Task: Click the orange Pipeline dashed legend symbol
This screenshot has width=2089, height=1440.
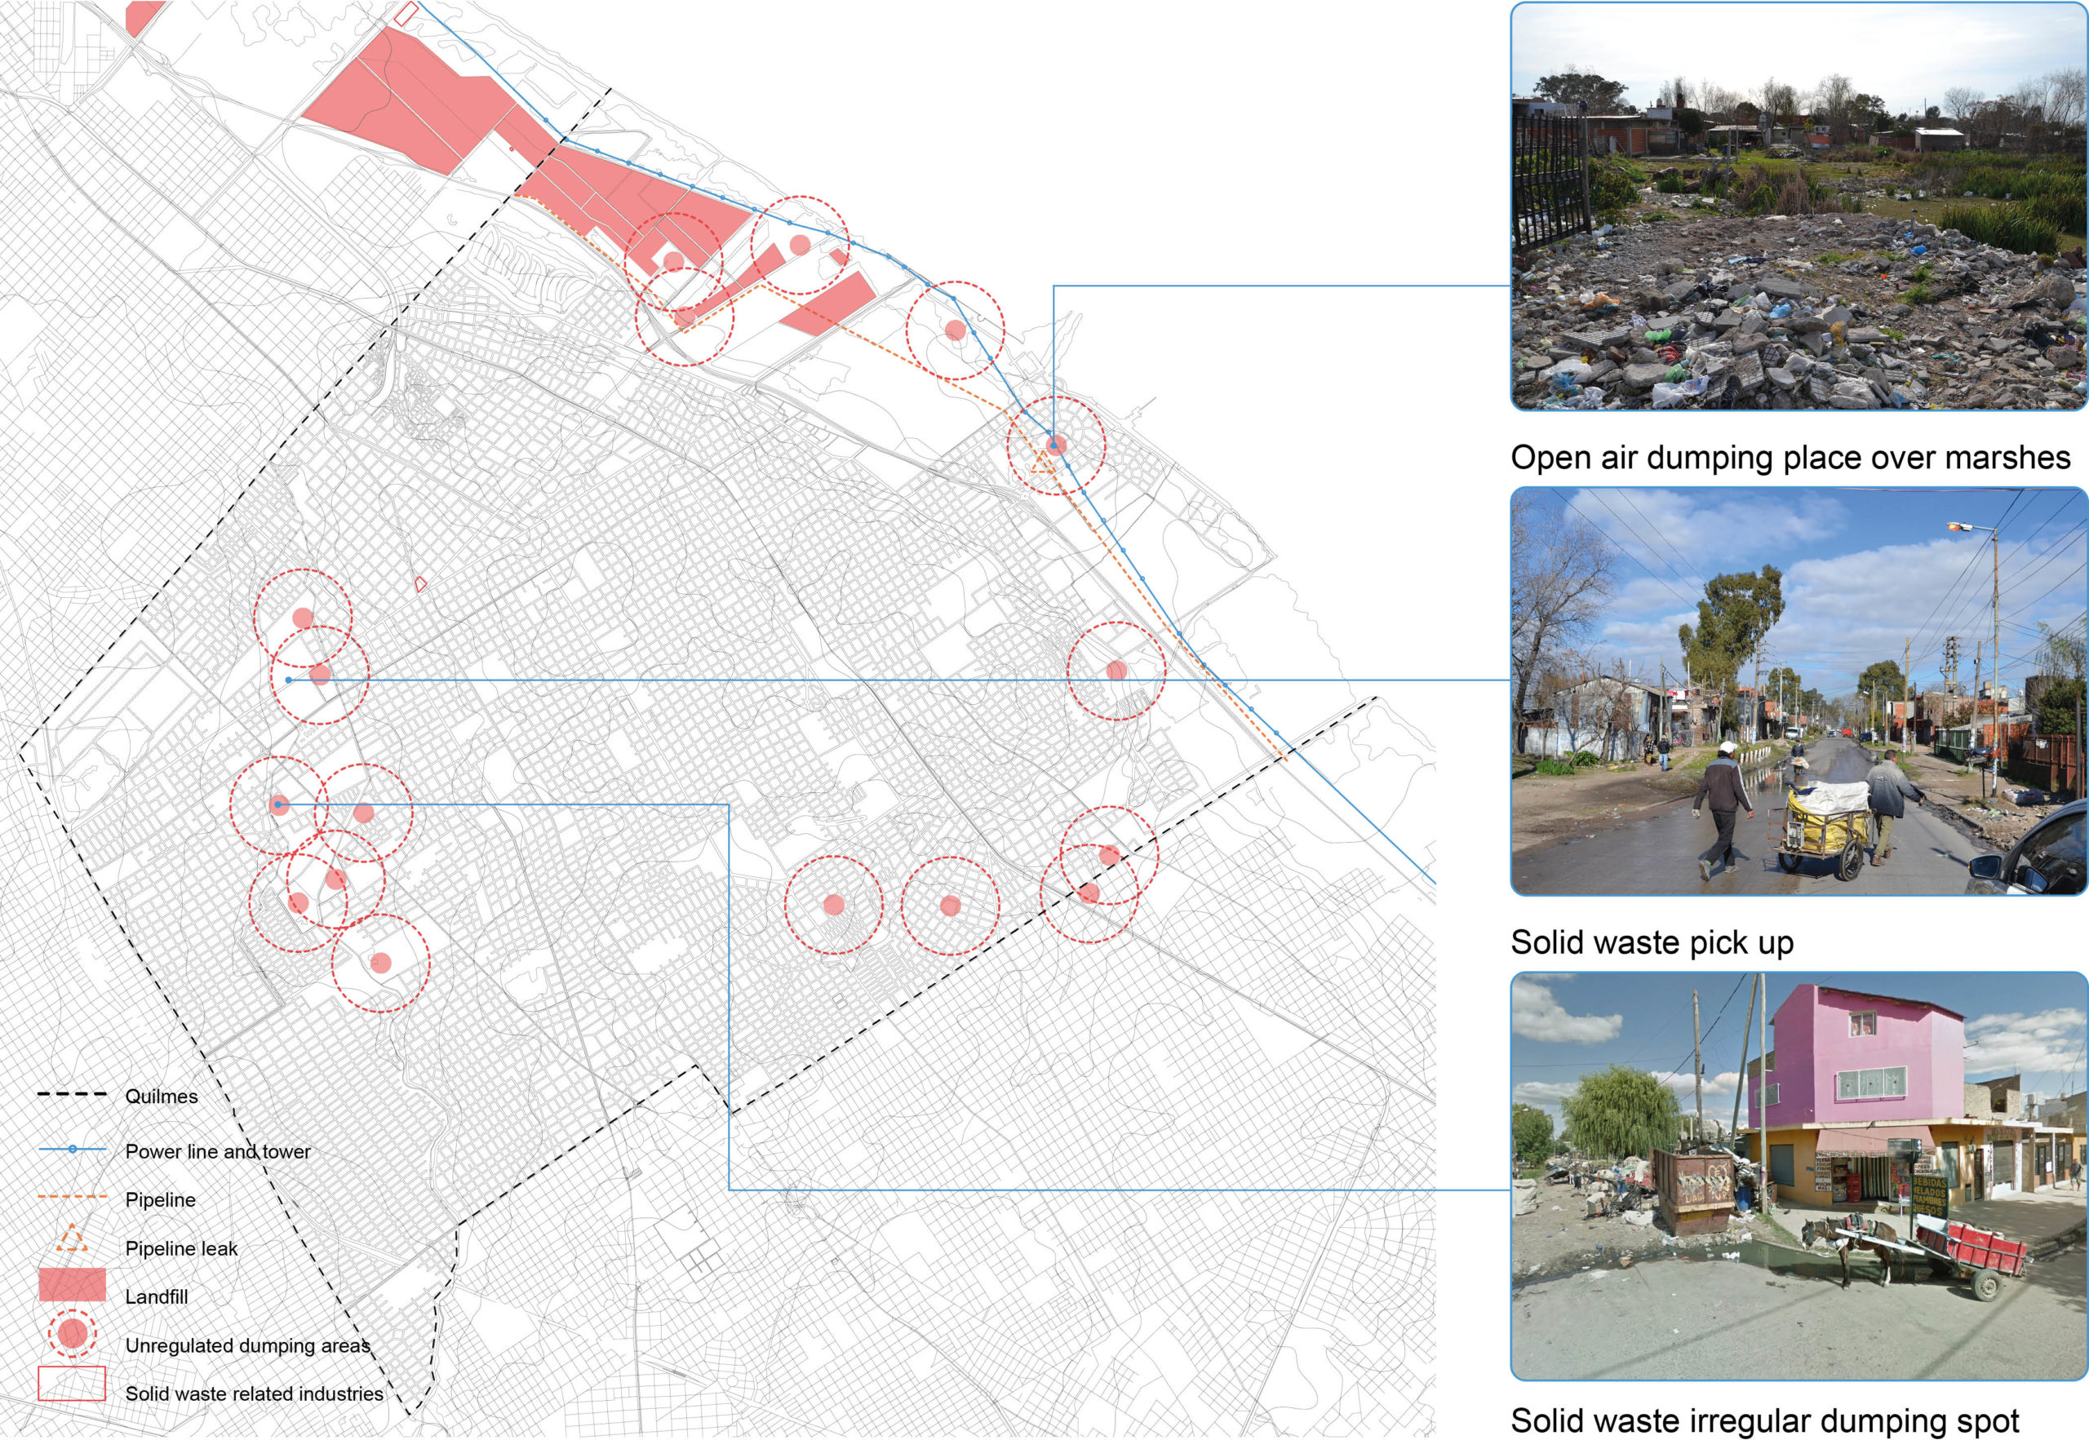Action: tap(72, 1198)
